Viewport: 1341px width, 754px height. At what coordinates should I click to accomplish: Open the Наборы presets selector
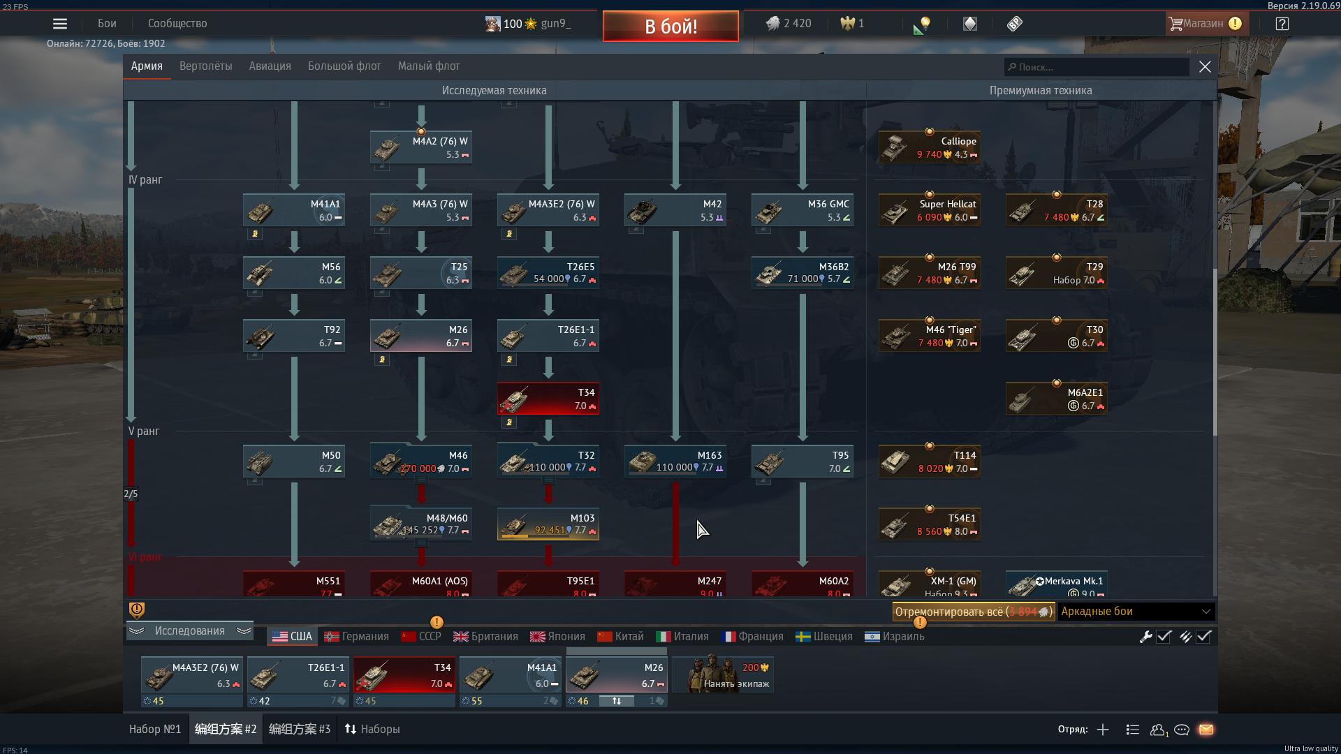(x=372, y=730)
